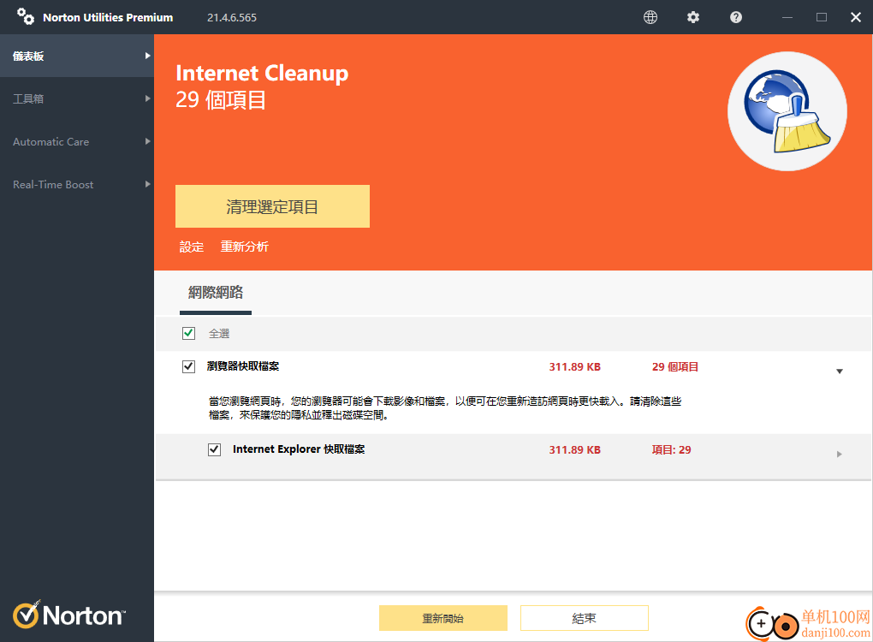Click the 結束 button
Screen dimensions: 873x642
(x=584, y=618)
